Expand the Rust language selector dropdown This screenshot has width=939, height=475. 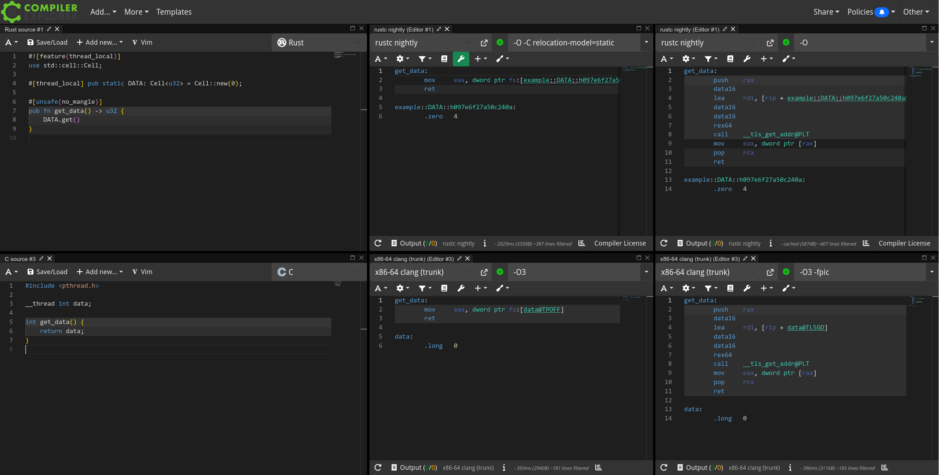click(x=319, y=43)
